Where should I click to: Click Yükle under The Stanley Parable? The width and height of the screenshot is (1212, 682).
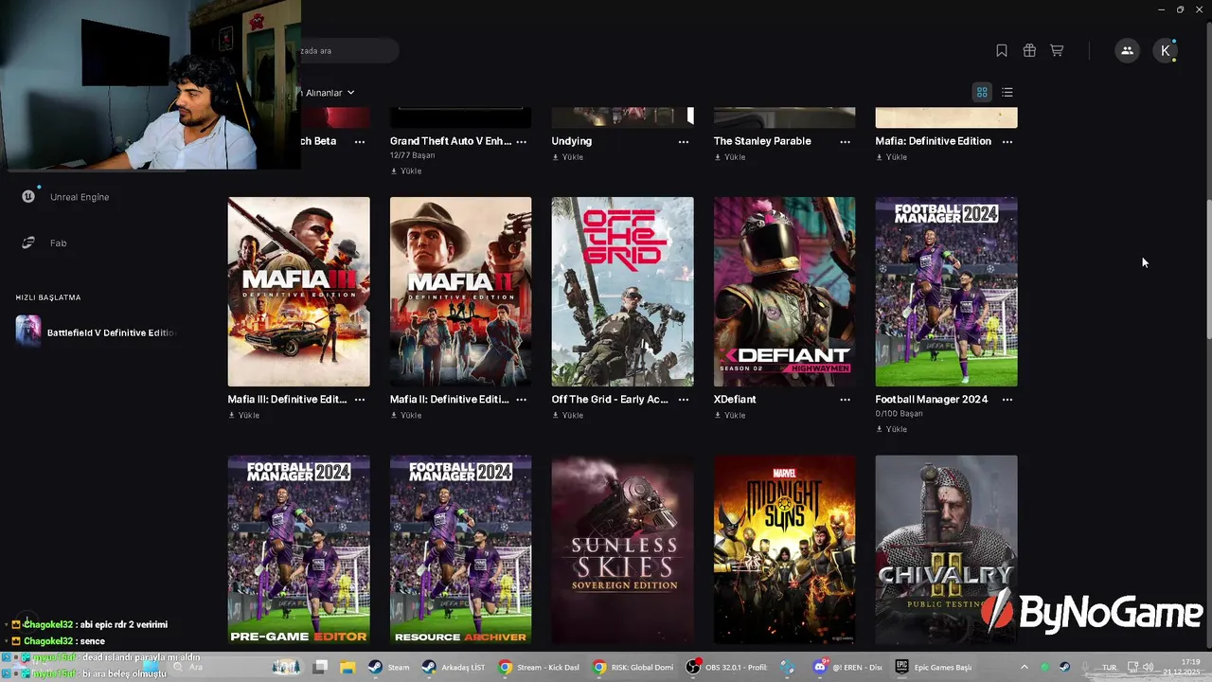(730, 157)
